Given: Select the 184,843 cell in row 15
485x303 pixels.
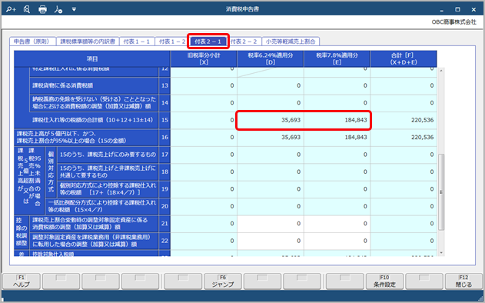Looking at the screenshot, I should point(337,120).
